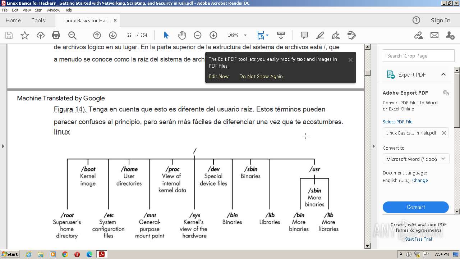Click the page number field

129,35
